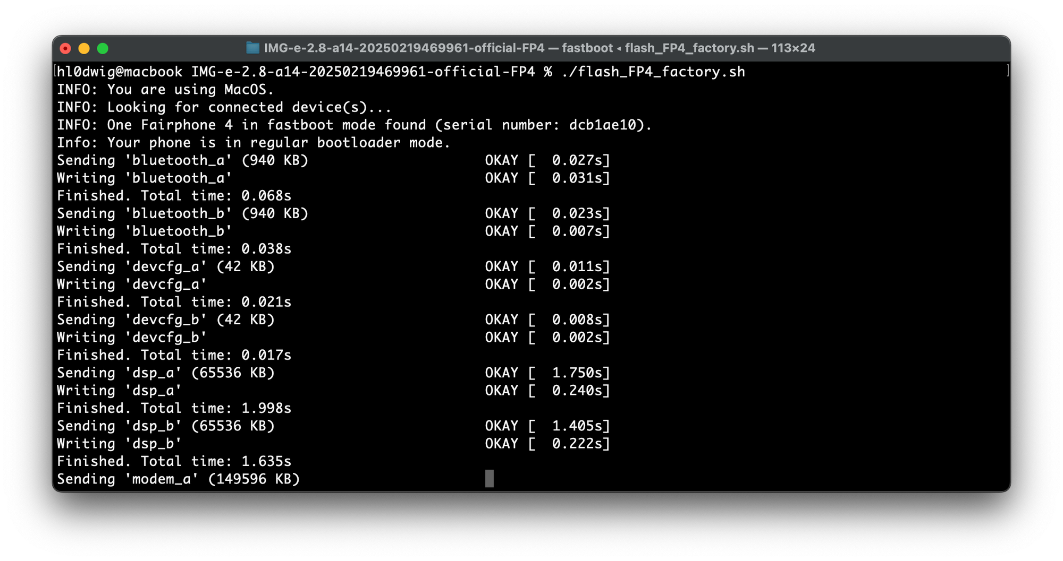Click the line Writing 'bluetooth_a'
Image resolution: width=1063 pixels, height=561 pixels.
[145, 178]
